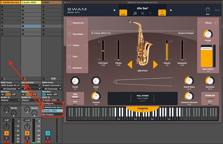Image resolution: width=223 pixels, height=144 pixels.
Task: Open track 3 All Channels dropdown
Action: 52,89
